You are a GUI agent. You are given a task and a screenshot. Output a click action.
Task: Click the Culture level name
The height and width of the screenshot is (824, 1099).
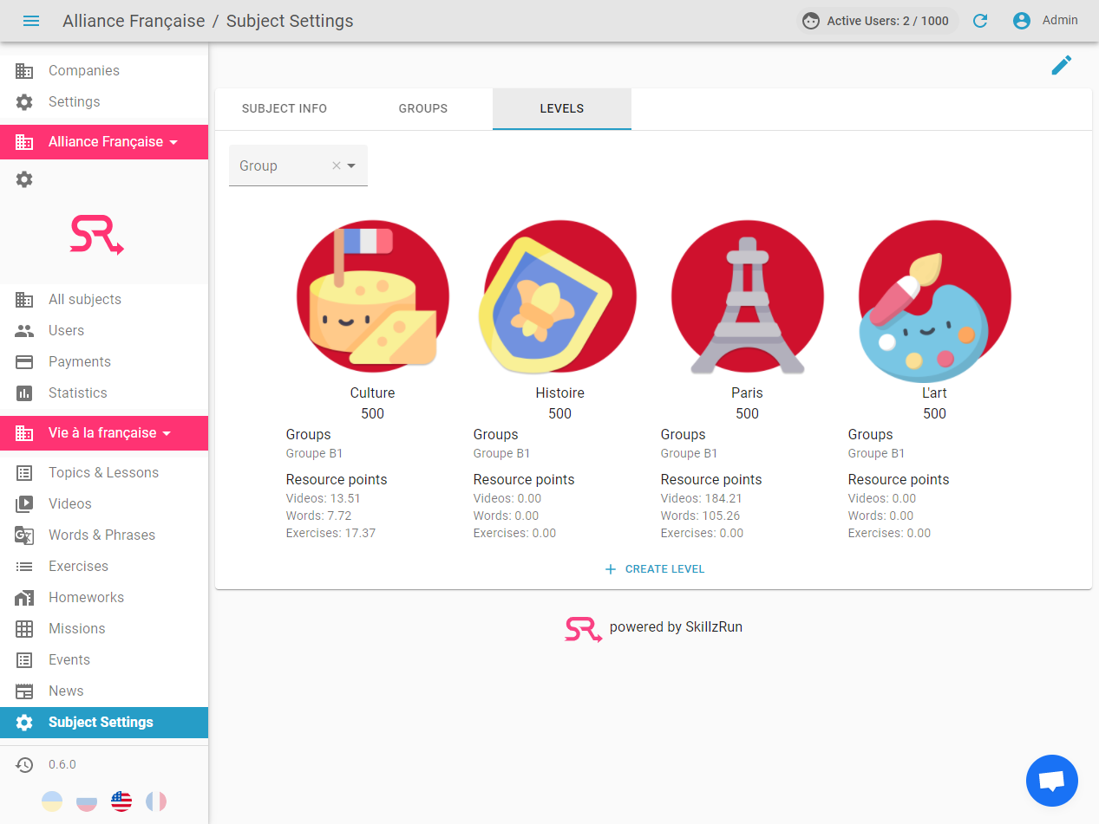tap(373, 393)
